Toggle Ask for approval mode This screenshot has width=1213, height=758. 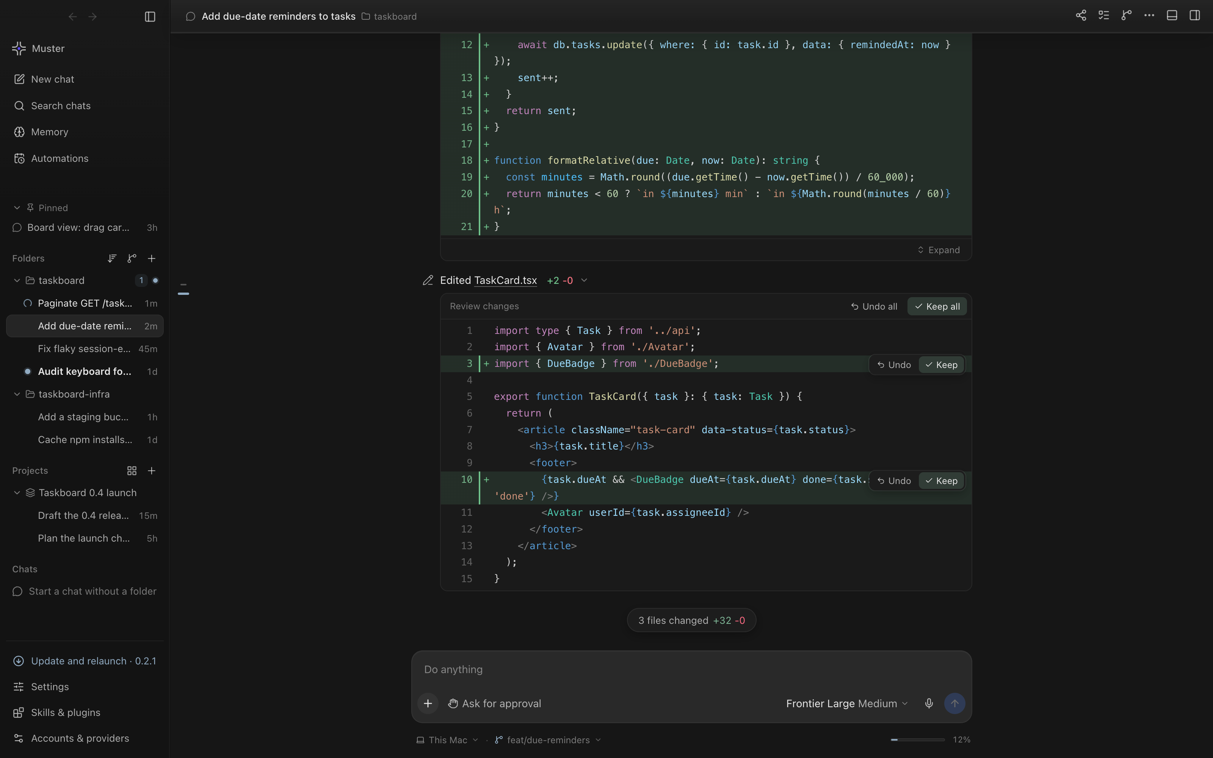pos(494,703)
